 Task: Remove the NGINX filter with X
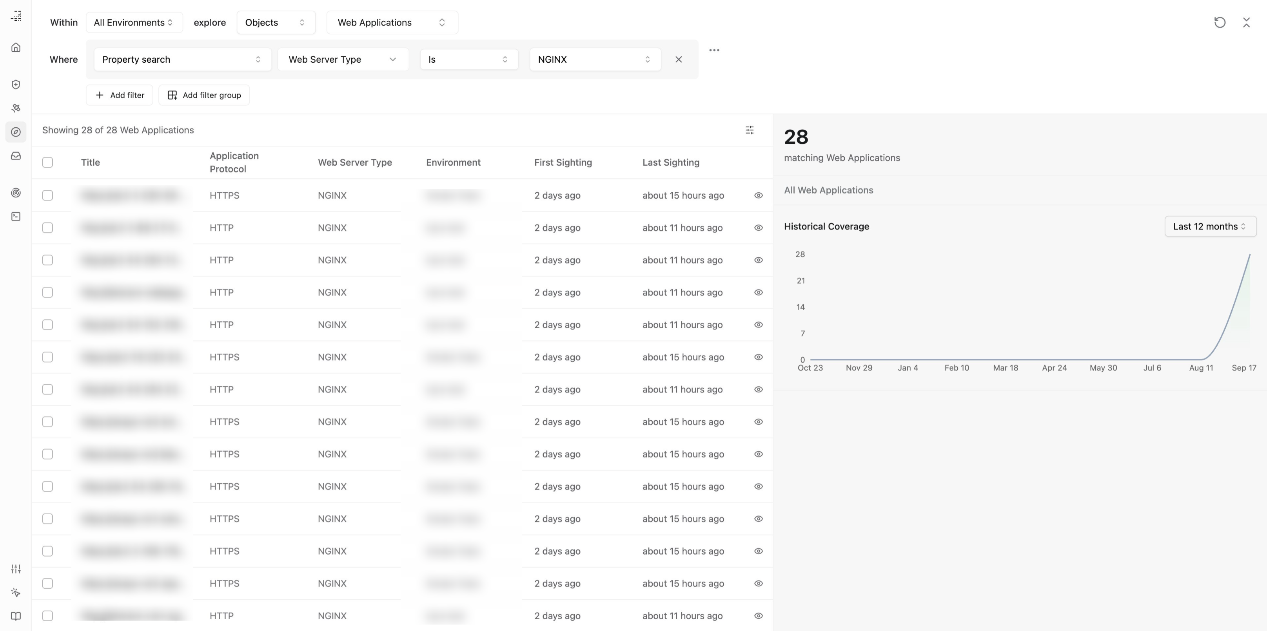click(678, 60)
